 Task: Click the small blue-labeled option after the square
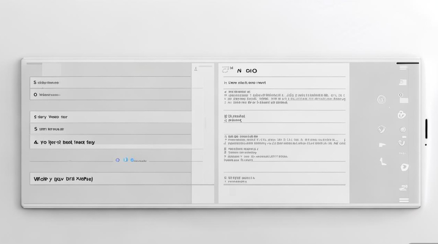pos(139,160)
